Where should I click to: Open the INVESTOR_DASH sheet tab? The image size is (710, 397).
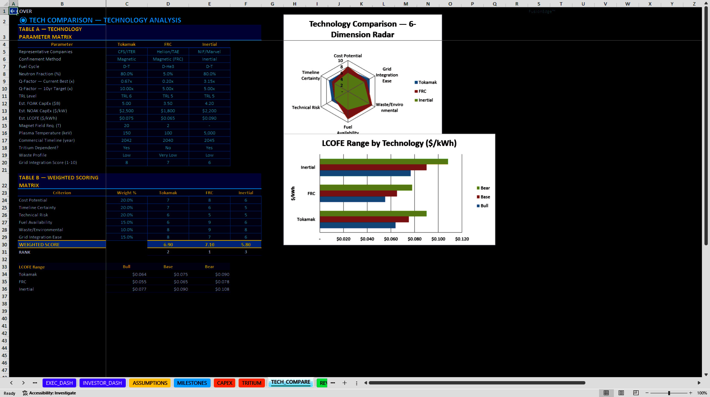[x=102, y=383]
